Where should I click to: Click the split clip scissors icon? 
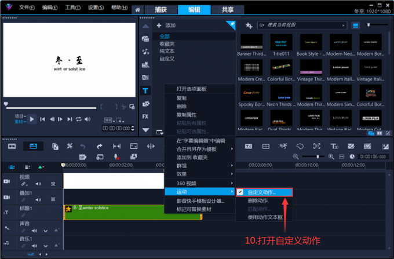click(123, 107)
